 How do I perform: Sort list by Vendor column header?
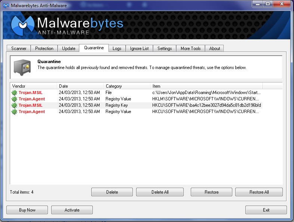pos(33,86)
